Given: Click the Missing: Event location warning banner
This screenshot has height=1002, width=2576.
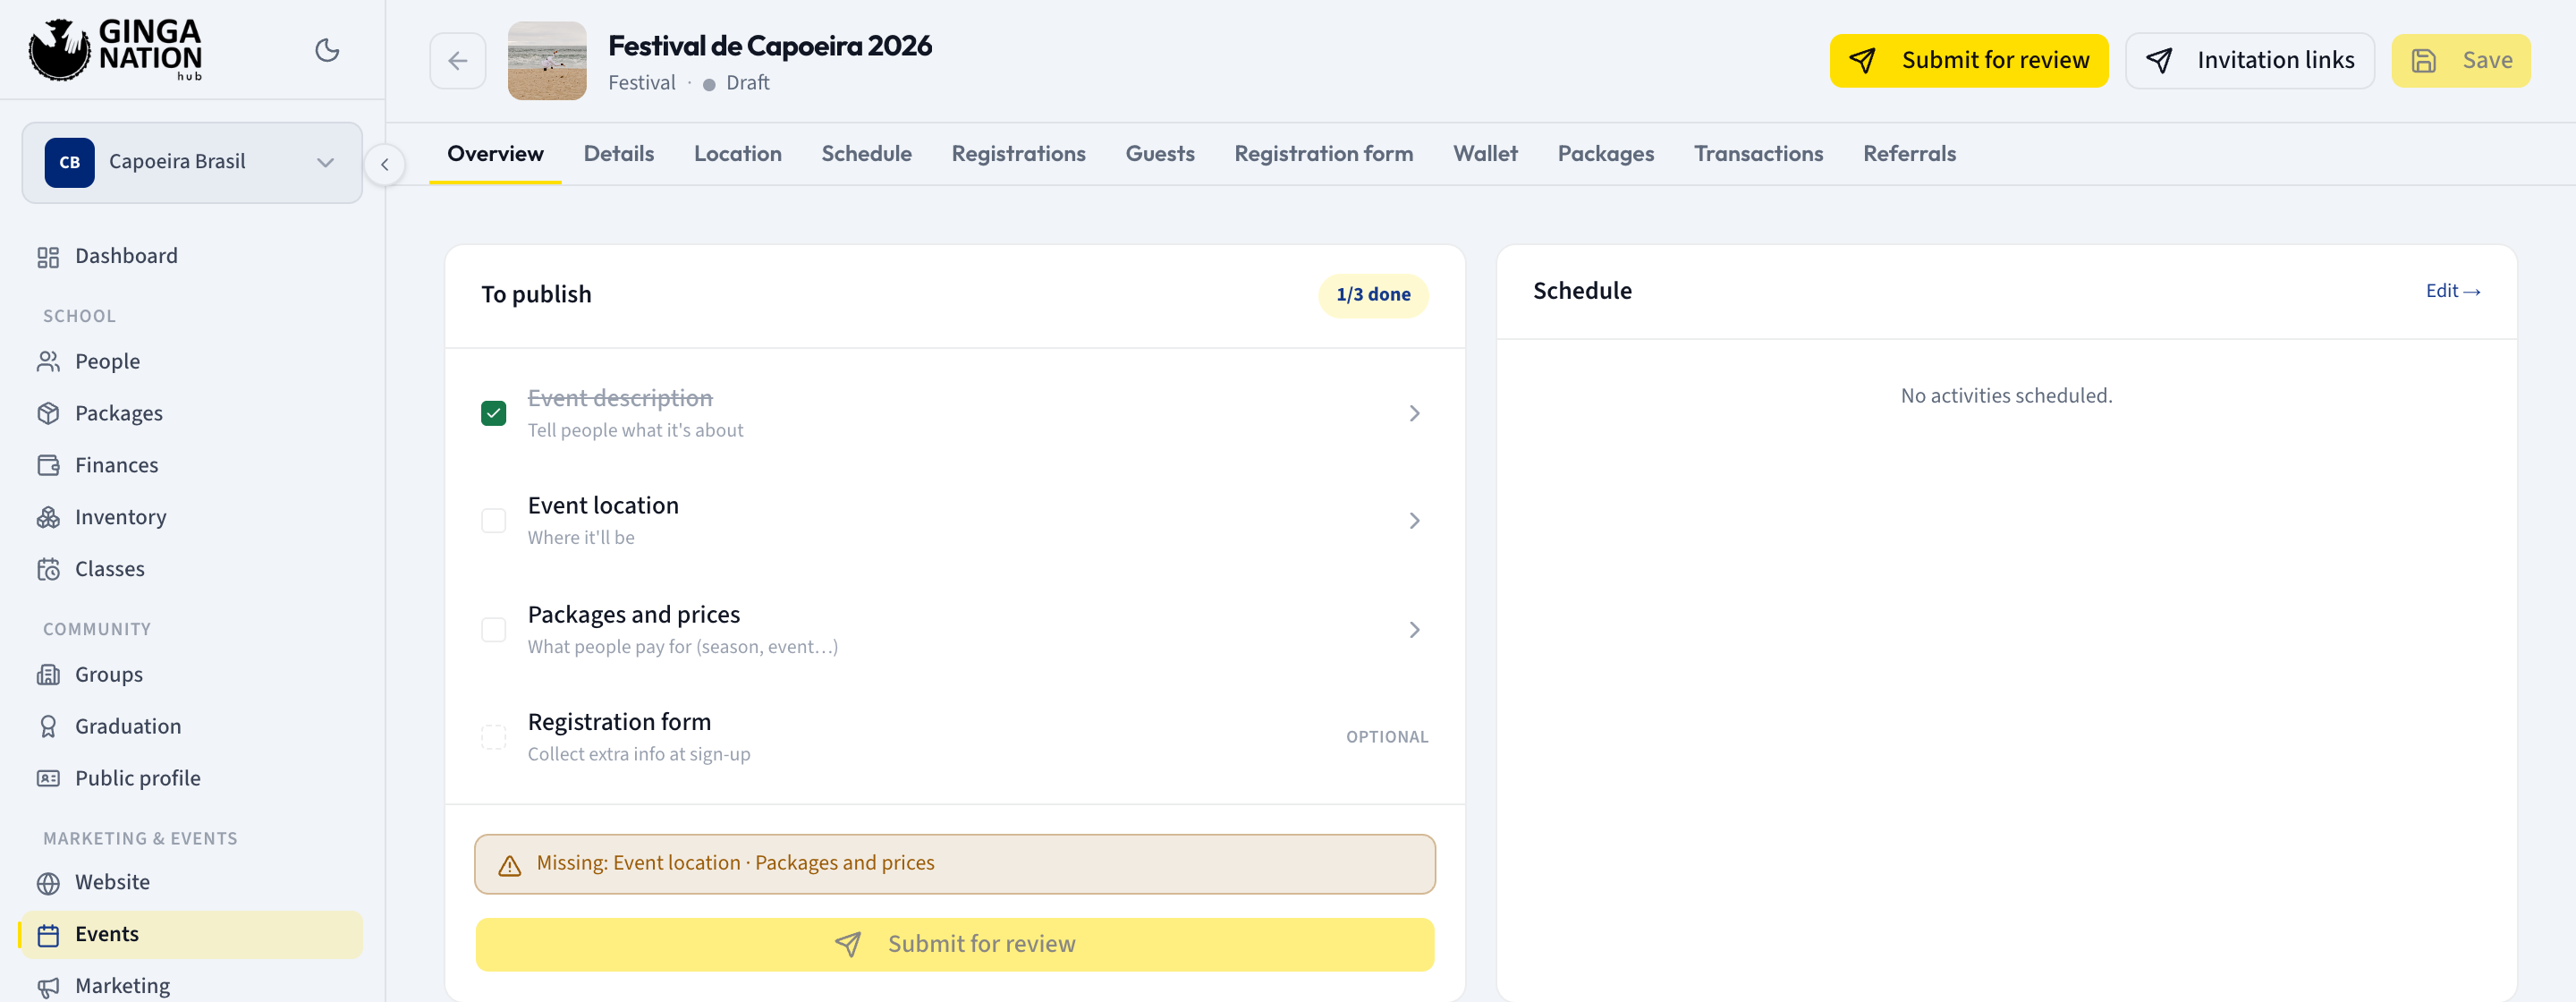Looking at the screenshot, I should (954, 863).
